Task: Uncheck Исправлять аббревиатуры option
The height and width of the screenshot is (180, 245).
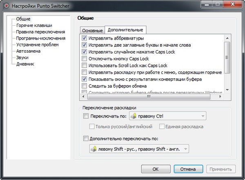Action: [85, 38]
